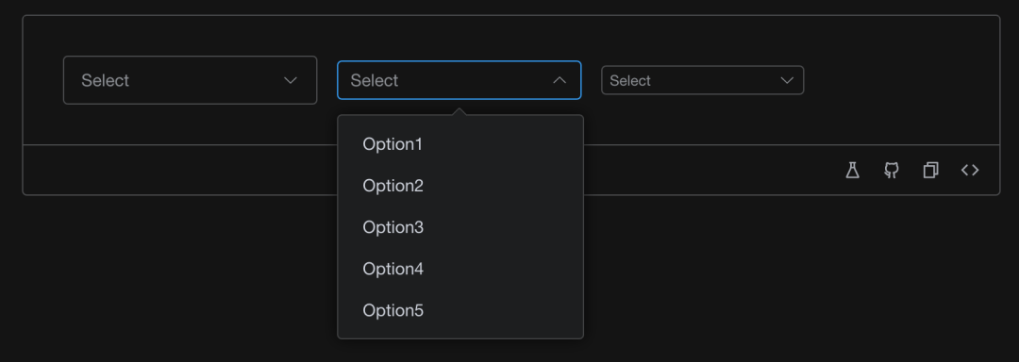Click placeholder text in the small select
This screenshot has height=362, width=1019.
629,80
